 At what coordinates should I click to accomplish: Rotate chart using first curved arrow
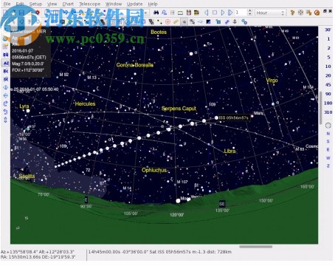(x=6, y=103)
